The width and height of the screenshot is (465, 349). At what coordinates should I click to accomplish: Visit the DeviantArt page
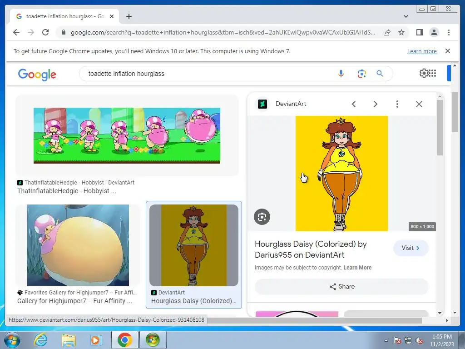coord(411,248)
